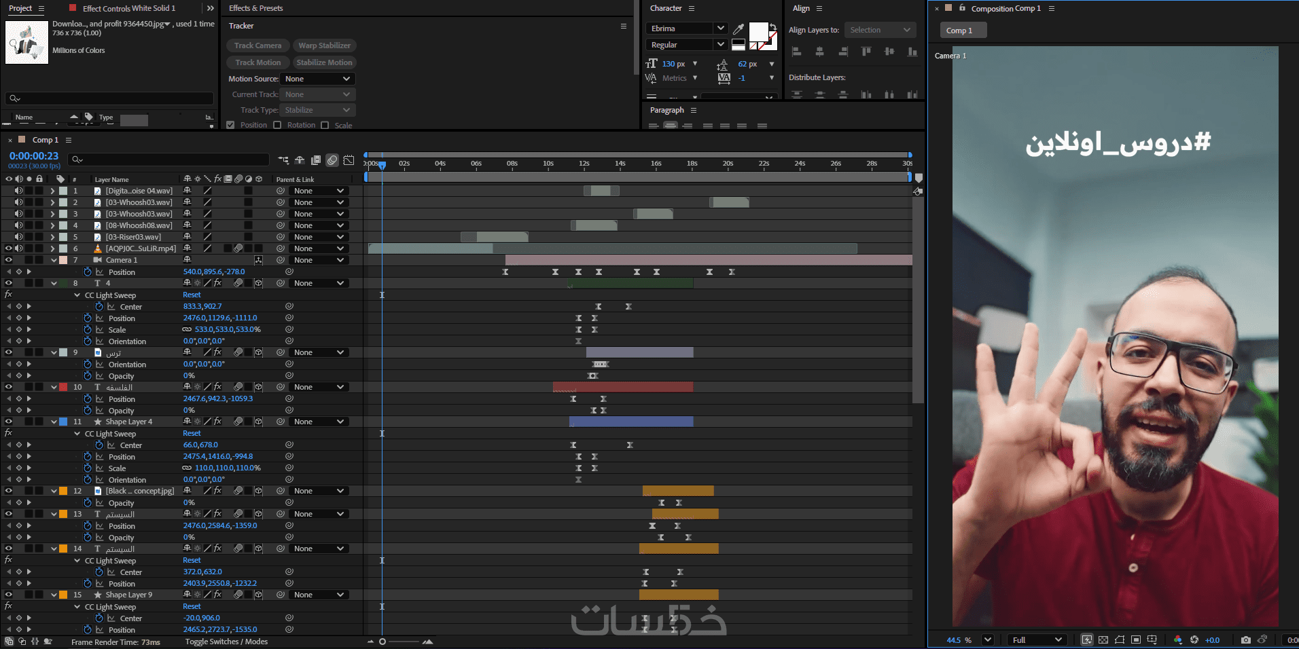Click the red label color of layer 10

(63, 387)
